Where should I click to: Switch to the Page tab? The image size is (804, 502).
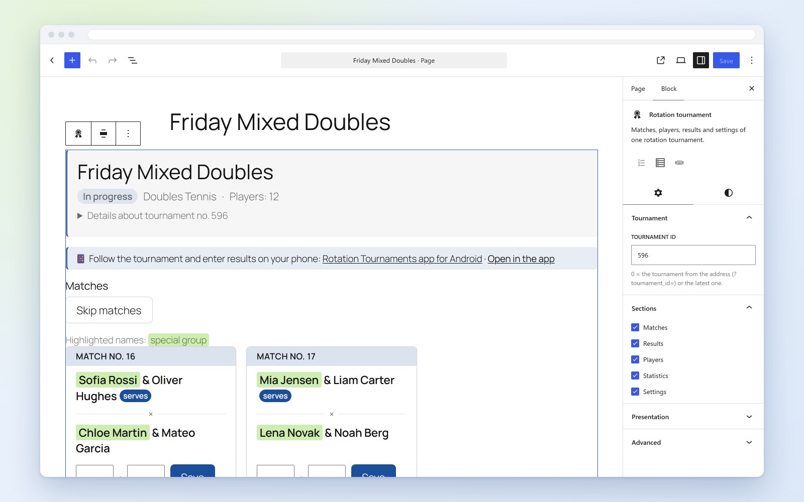pos(638,89)
